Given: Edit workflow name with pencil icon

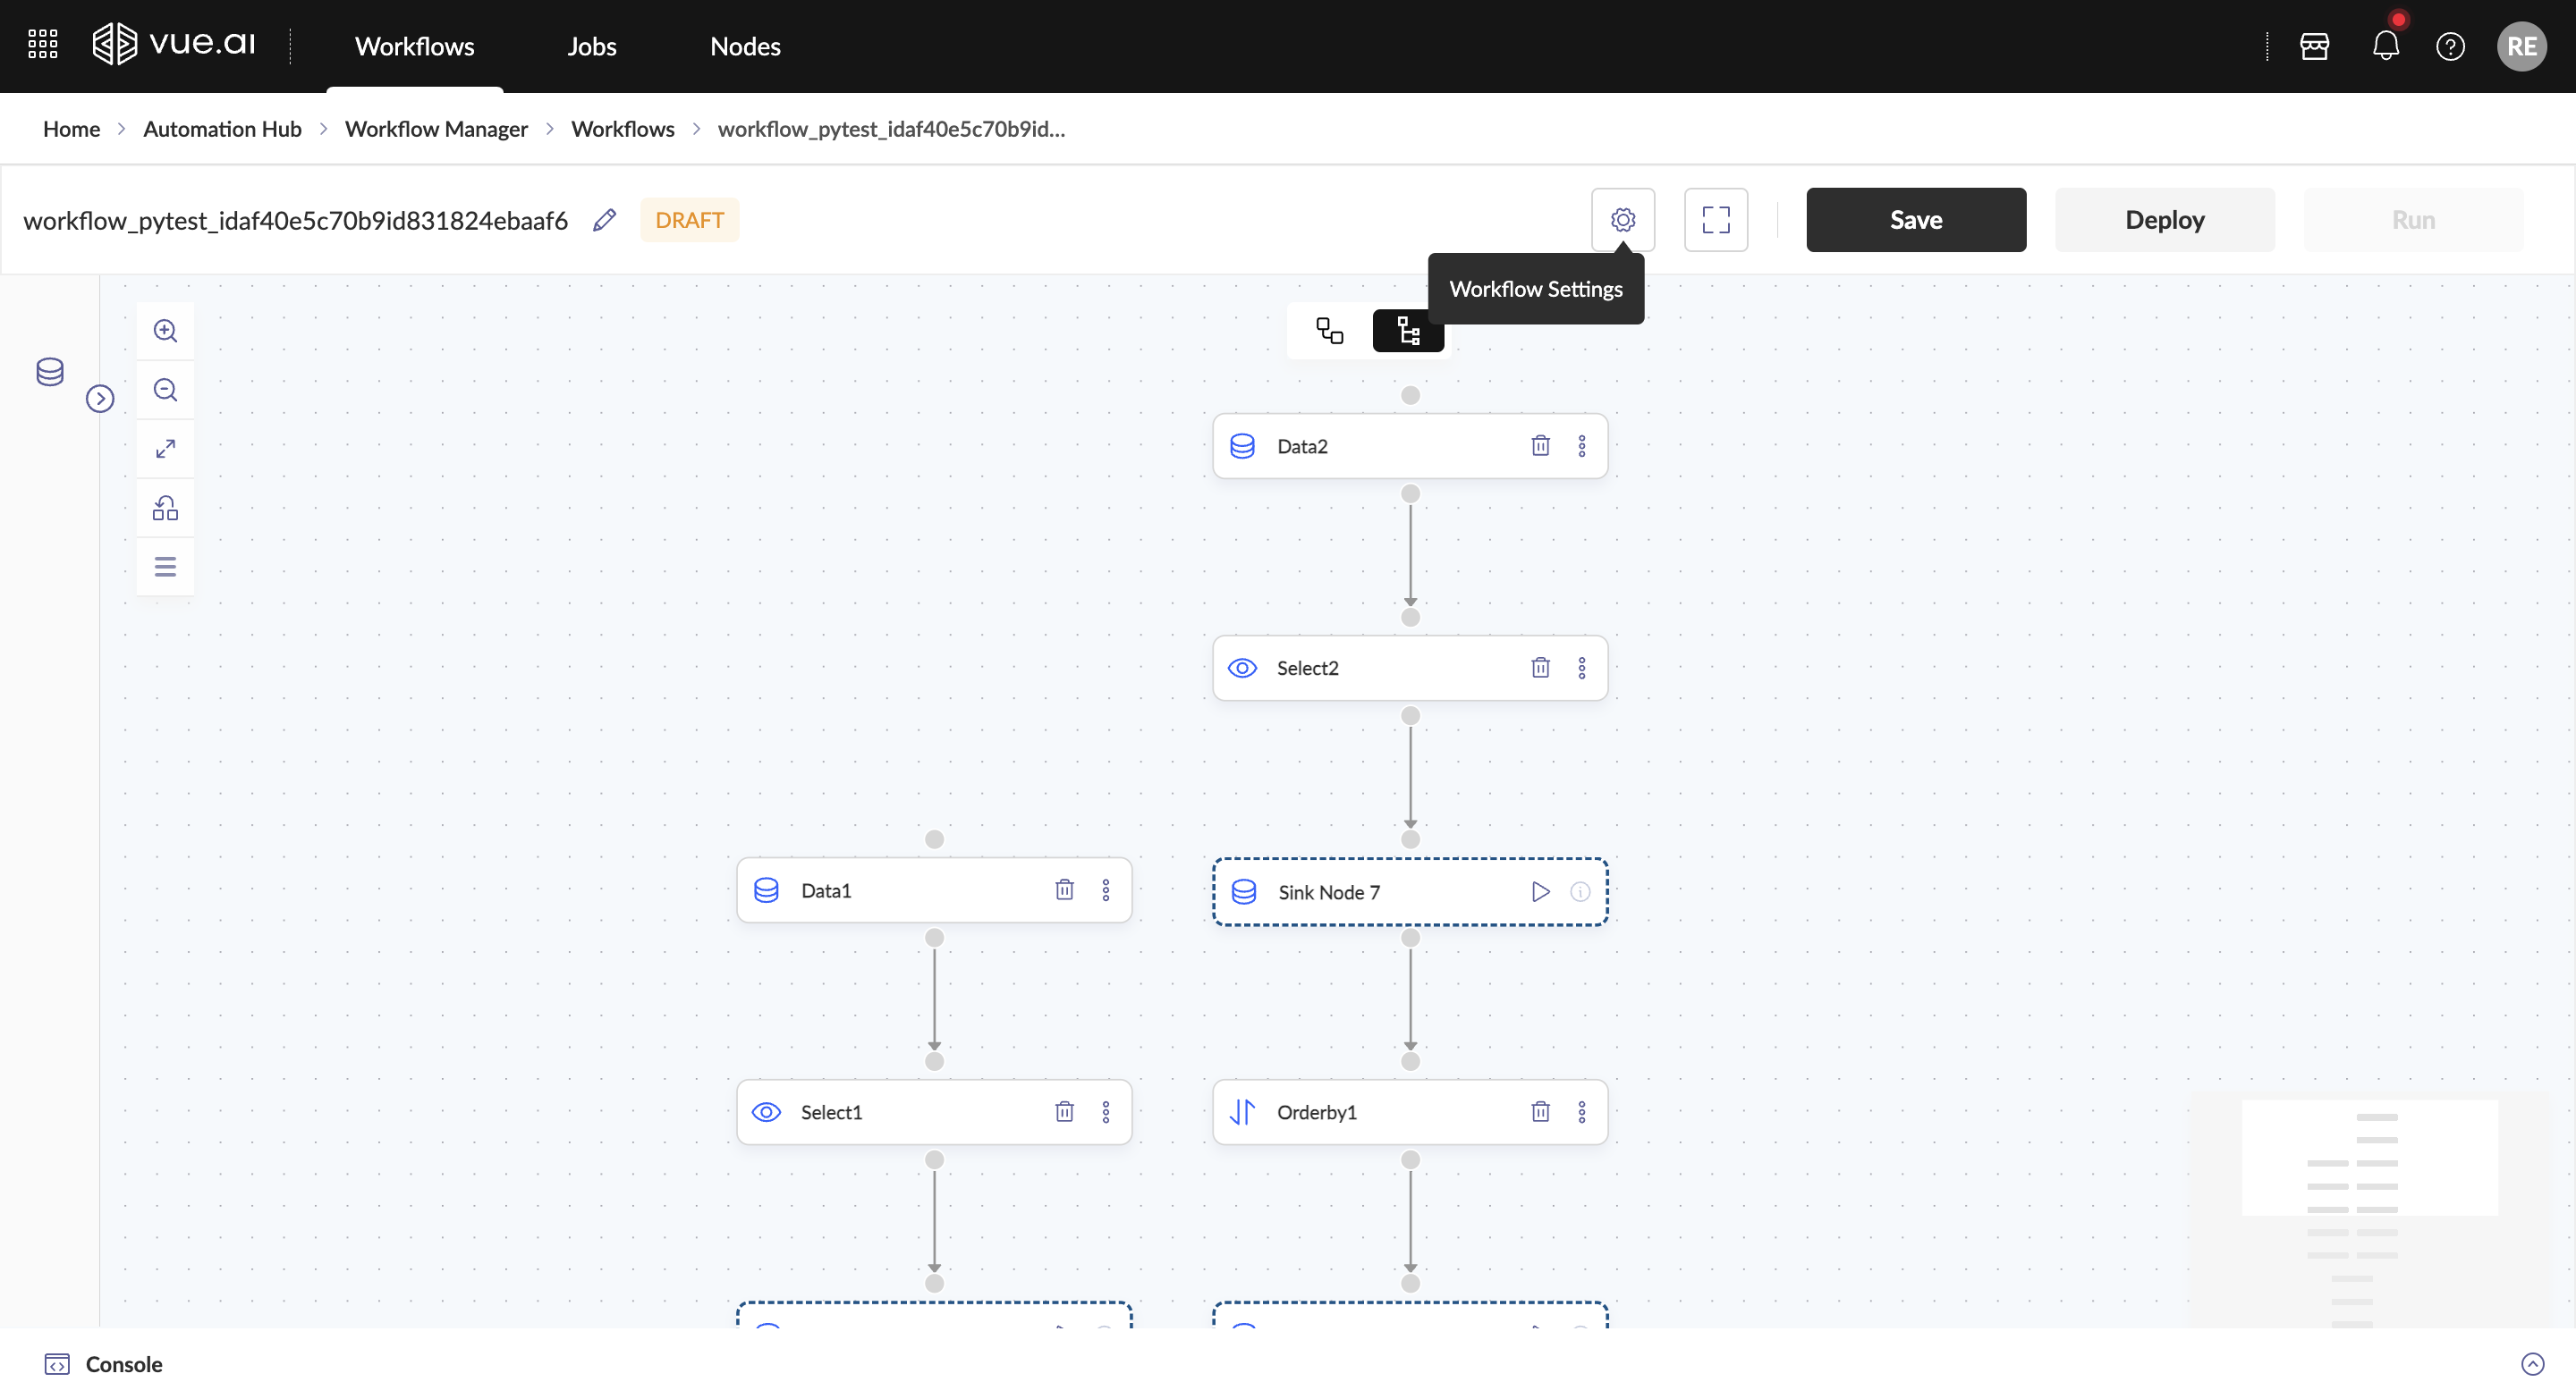Looking at the screenshot, I should [x=604, y=220].
